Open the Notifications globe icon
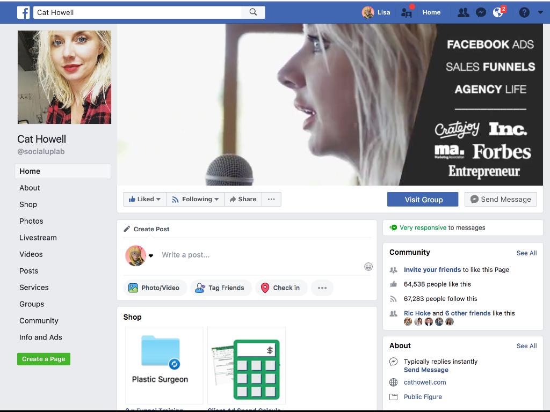This screenshot has width=550, height=412. [498, 12]
